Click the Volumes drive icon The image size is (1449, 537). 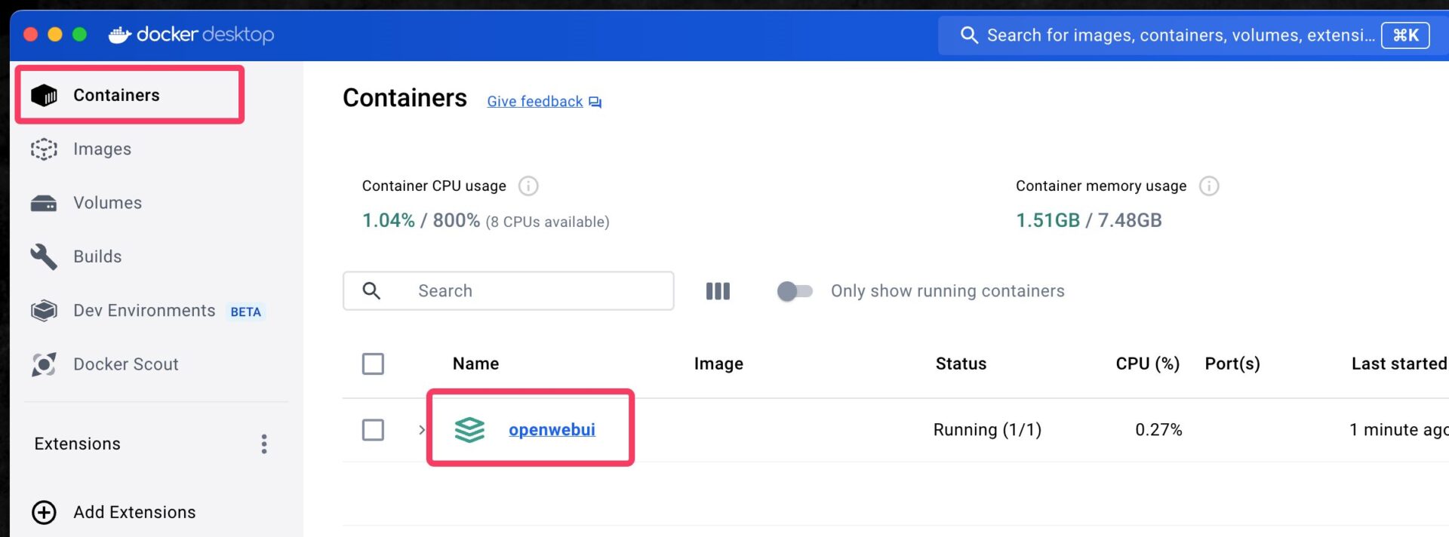[x=44, y=204]
